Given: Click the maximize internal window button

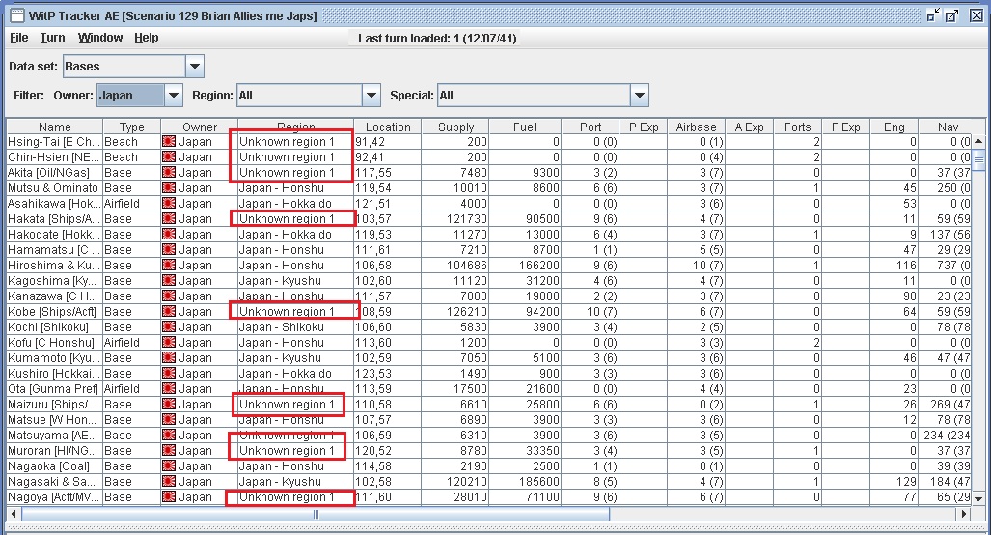Looking at the screenshot, I should coord(951,15).
